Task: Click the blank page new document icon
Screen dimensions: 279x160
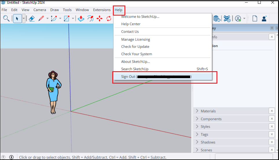Action: tap(255, 18)
